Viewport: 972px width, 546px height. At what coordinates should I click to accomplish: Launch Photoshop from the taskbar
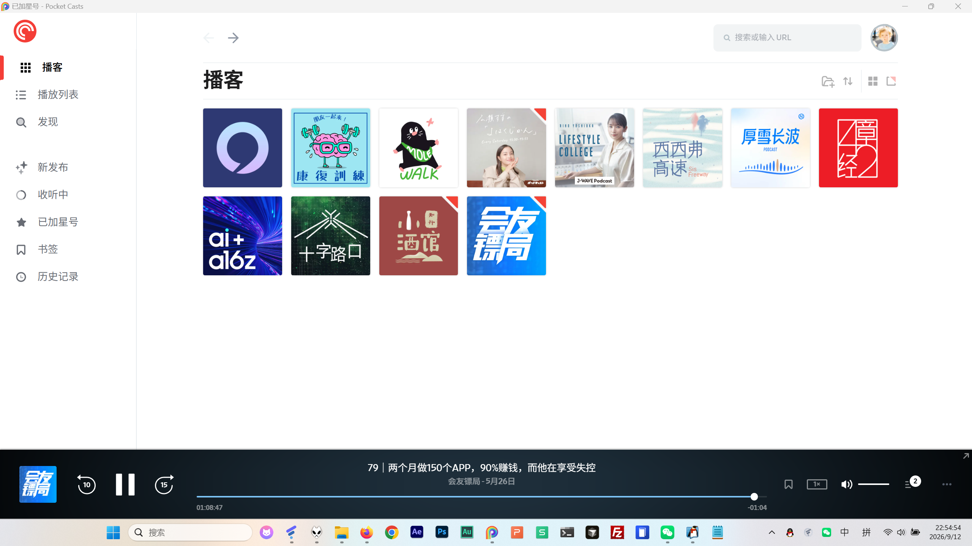(x=442, y=533)
